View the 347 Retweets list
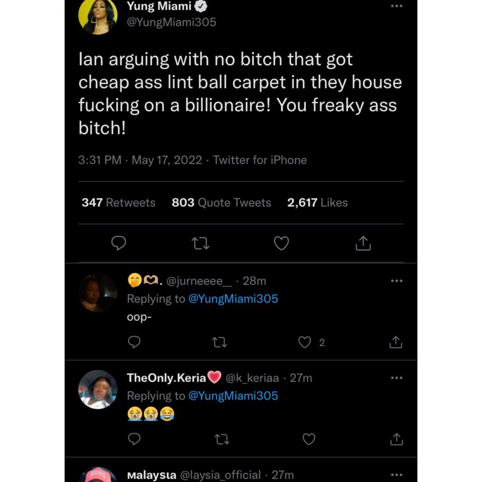 coord(118,202)
